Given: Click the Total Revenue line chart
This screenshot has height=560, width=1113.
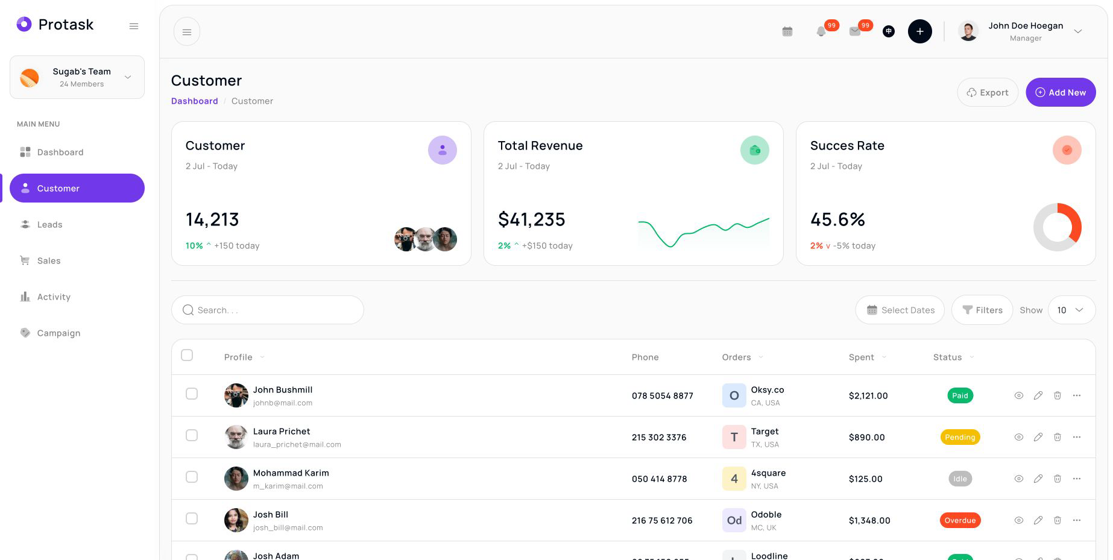Looking at the screenshot, I should click(704, 233).
